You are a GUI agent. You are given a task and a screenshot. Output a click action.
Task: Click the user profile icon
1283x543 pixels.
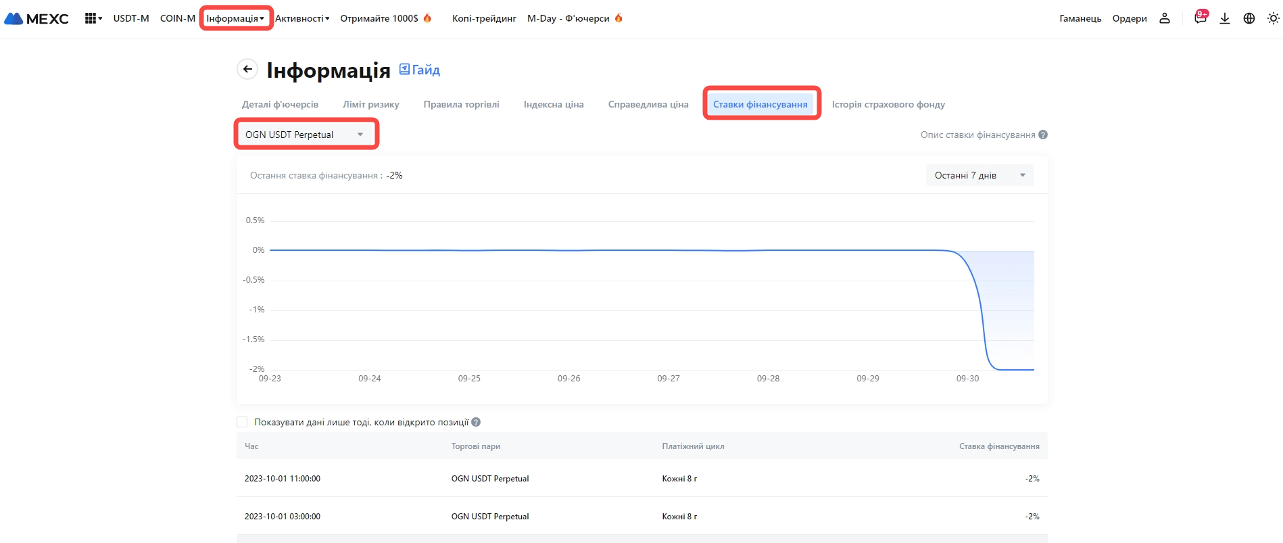point(1164,18)
